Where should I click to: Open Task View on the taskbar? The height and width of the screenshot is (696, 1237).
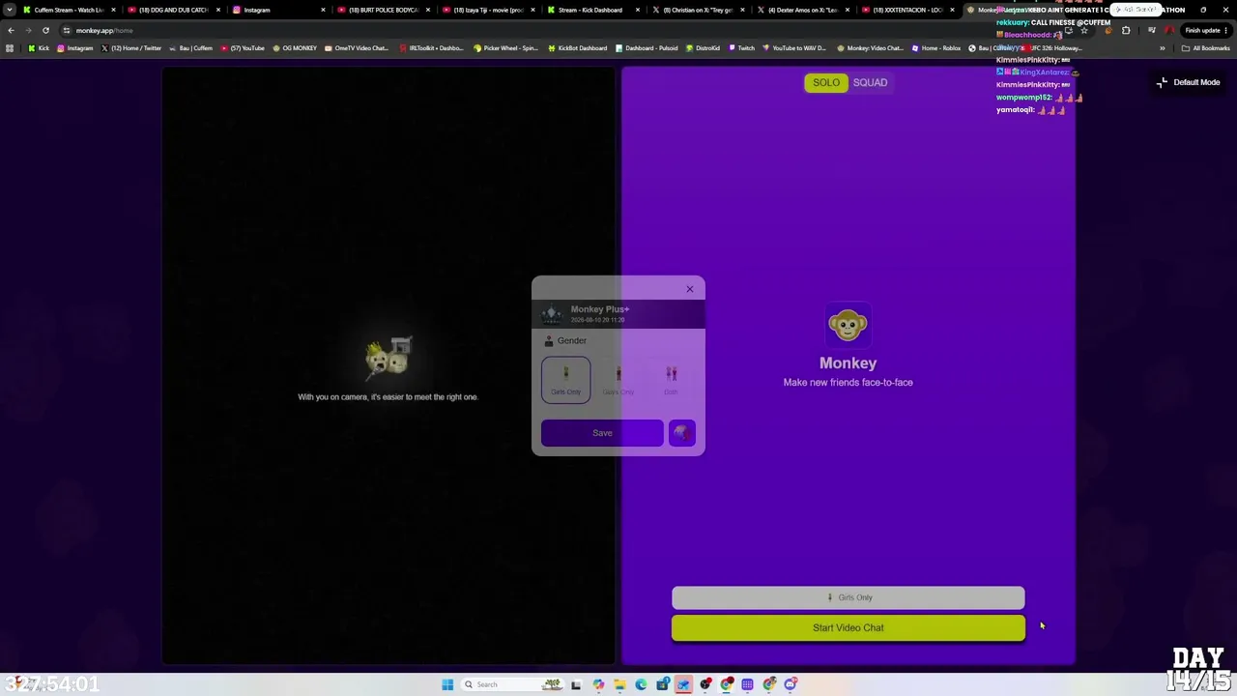click(576, 684)
